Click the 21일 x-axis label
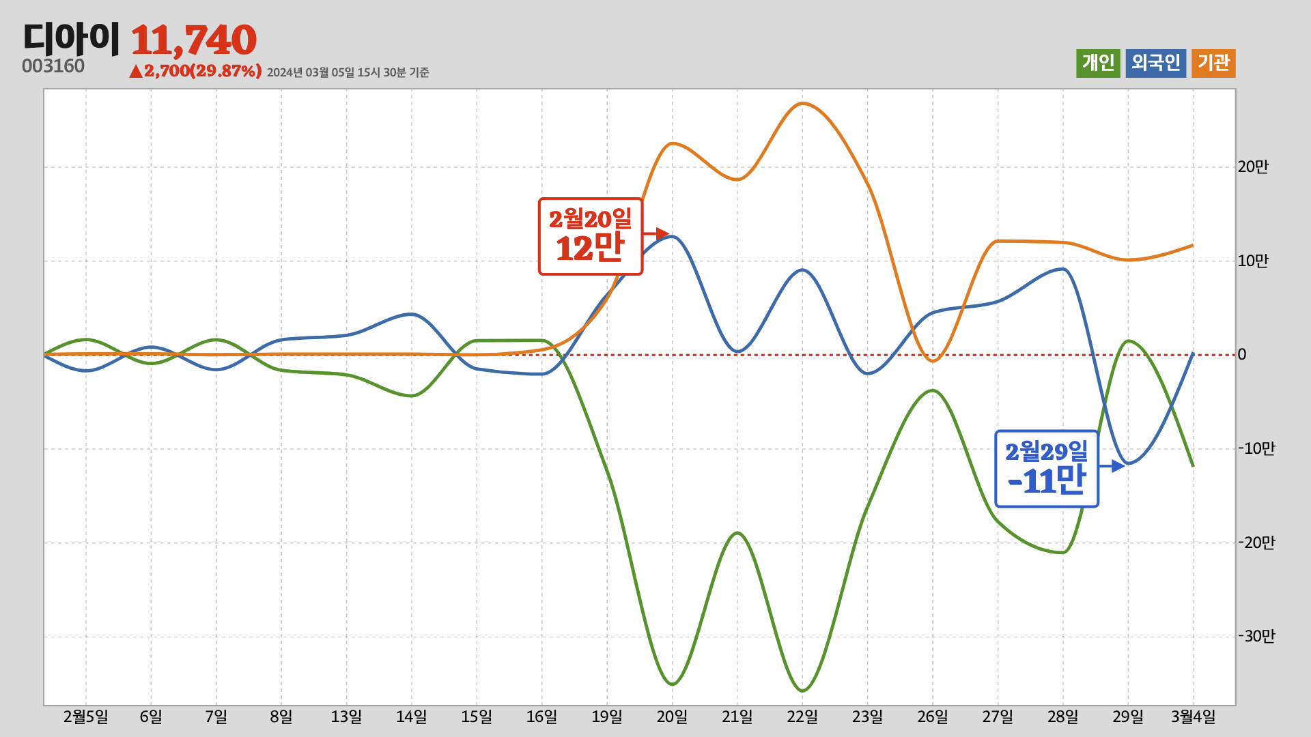The height and width of the screenshot is (737, 1311). coord(737,717)
